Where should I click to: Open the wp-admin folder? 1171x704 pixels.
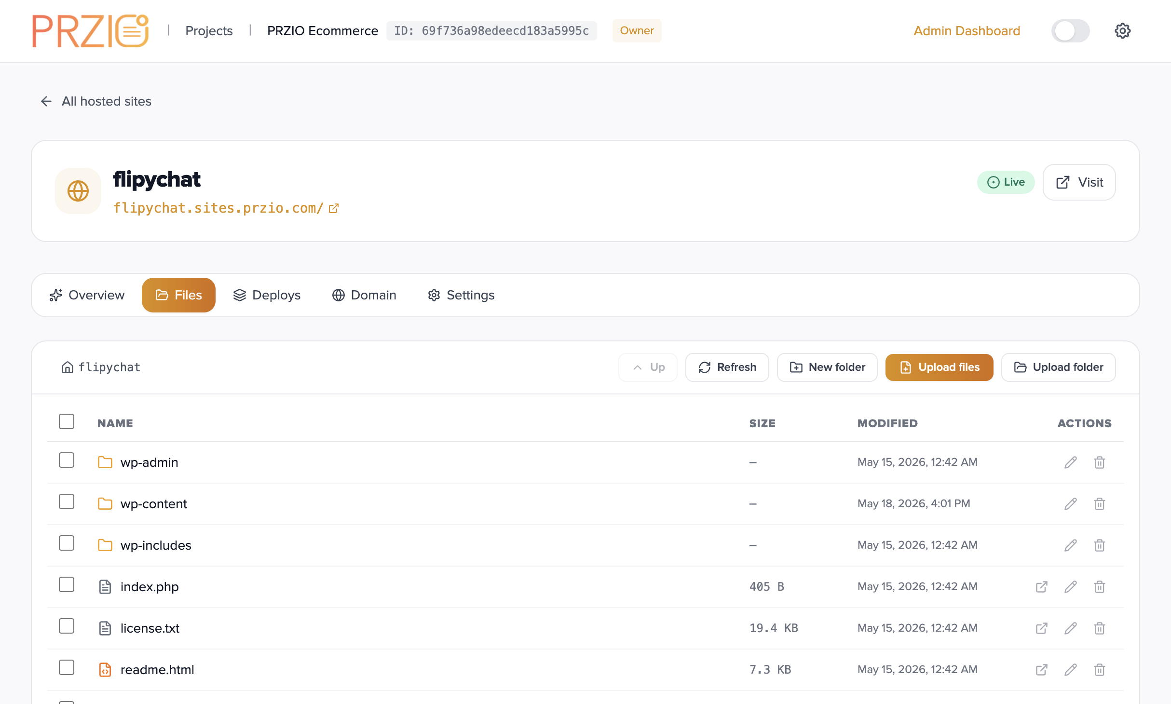(150, 462)
